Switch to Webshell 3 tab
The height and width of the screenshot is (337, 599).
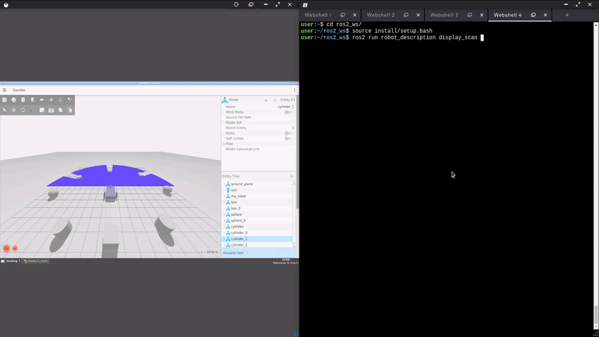[x=444, y=15]
